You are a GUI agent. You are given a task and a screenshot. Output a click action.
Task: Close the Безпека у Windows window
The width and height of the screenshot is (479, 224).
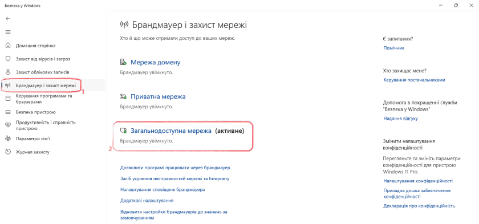tap(471, 6)
